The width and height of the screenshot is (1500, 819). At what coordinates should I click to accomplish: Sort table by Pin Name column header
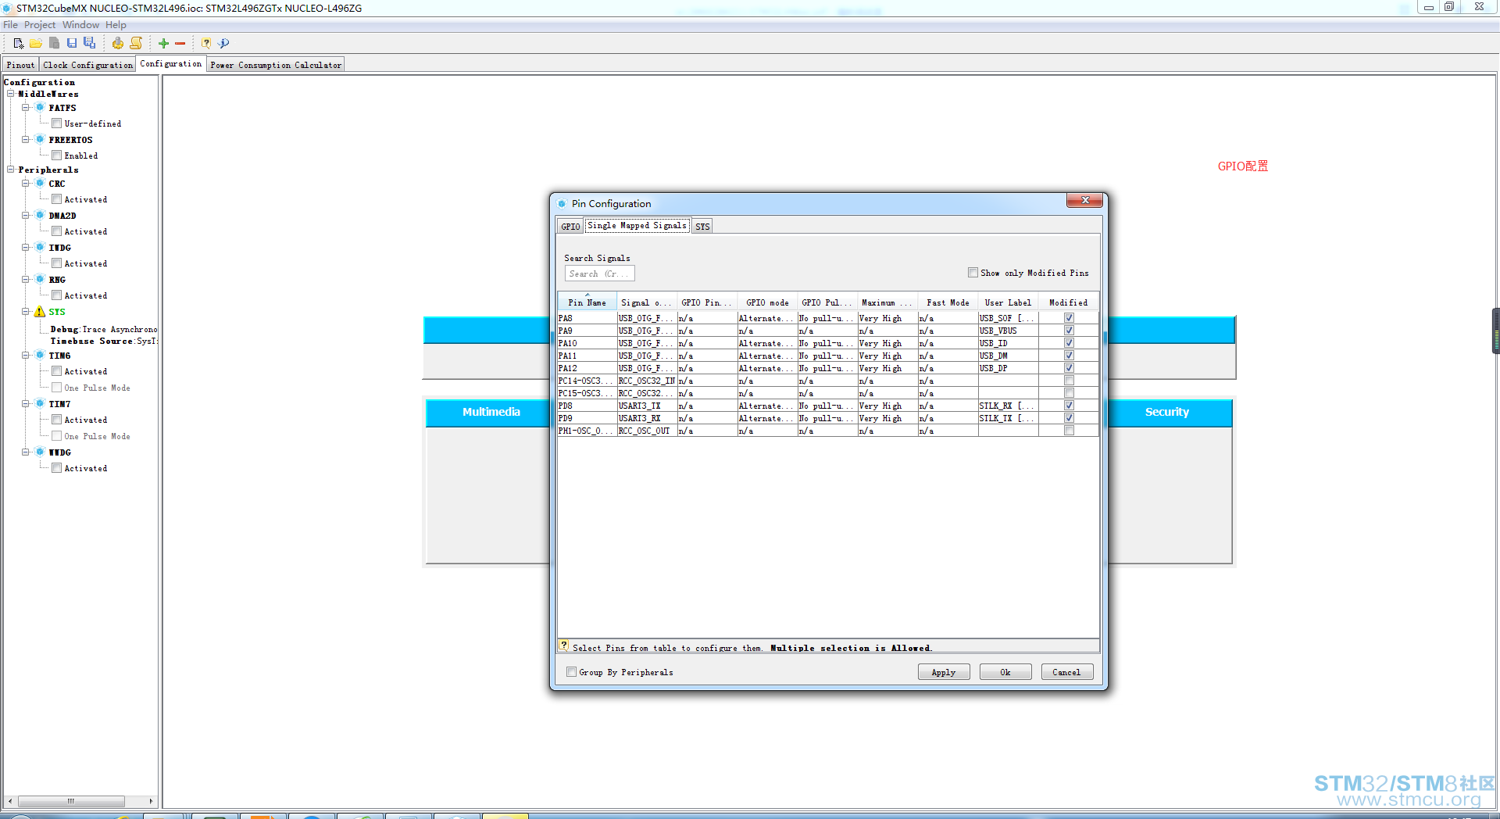587,302
